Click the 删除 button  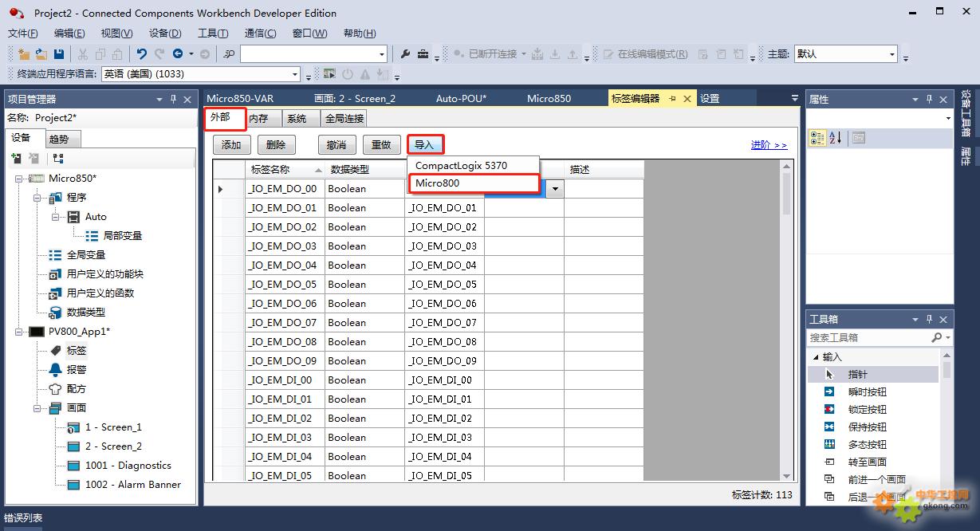277,145
